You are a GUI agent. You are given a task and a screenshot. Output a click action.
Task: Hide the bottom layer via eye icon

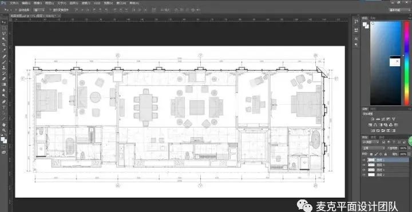[x=364, y=175]
